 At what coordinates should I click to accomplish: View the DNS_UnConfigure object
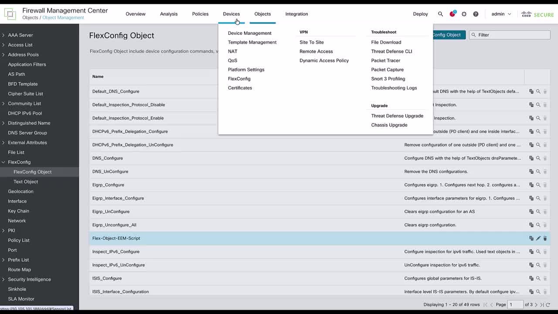[538, 171]
